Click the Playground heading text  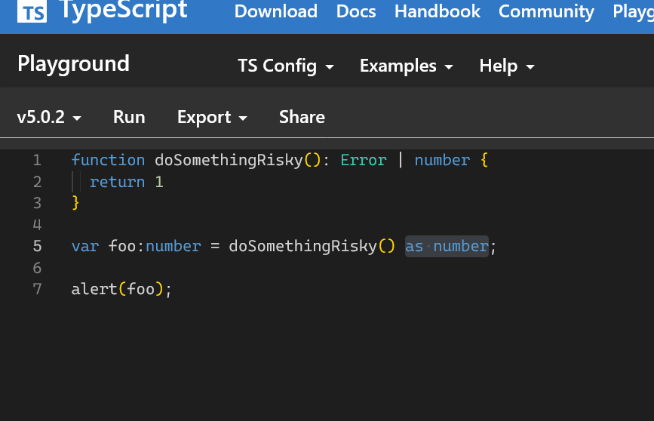point(73,64)
